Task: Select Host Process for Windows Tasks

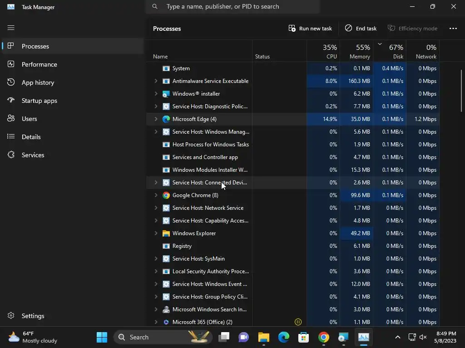Action: point(293,145)
